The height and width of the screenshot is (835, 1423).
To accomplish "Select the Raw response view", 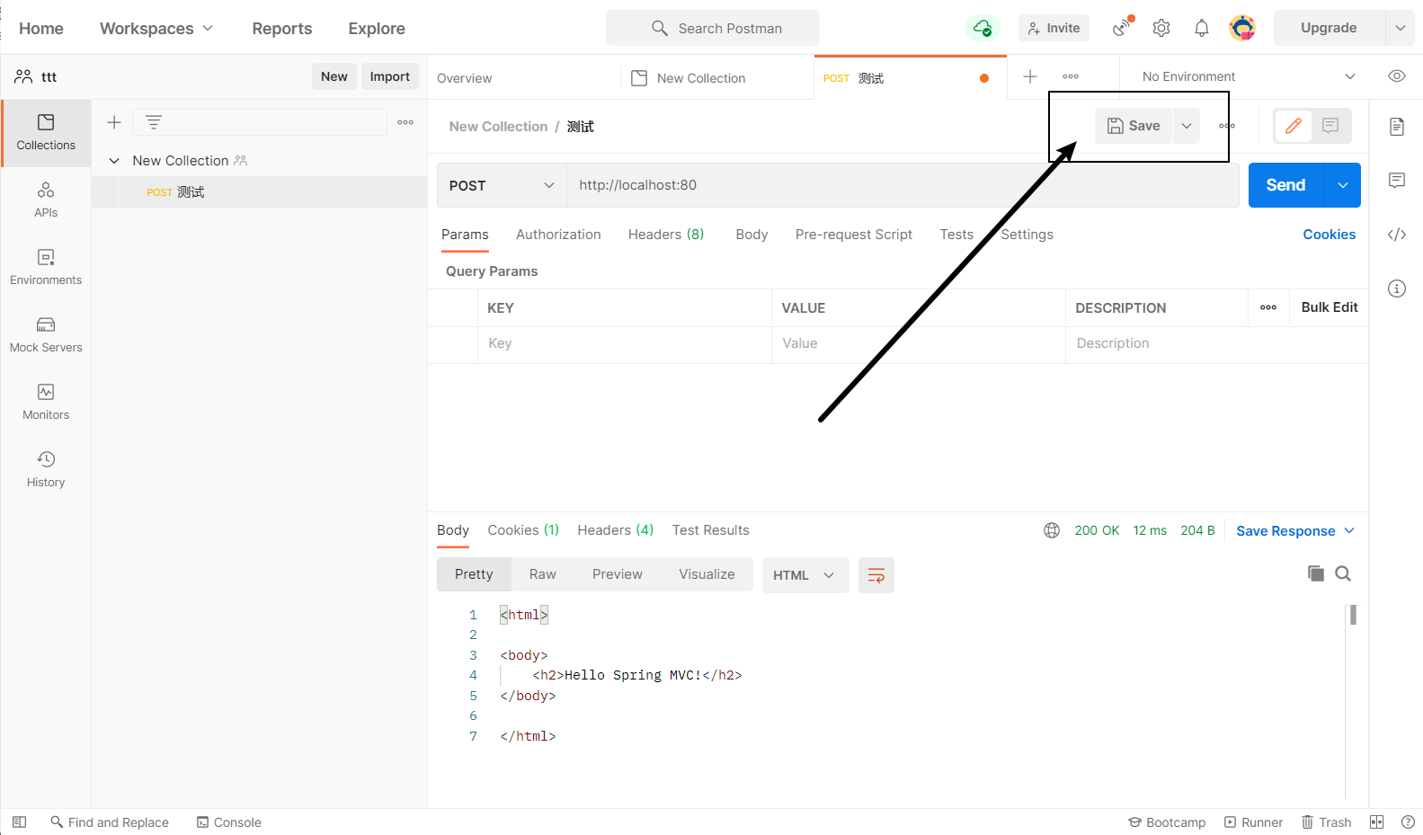I will 543,574.
